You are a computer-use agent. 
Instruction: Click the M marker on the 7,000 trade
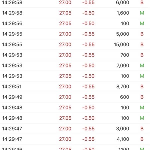pyautogui.click(x=142, y=65)
